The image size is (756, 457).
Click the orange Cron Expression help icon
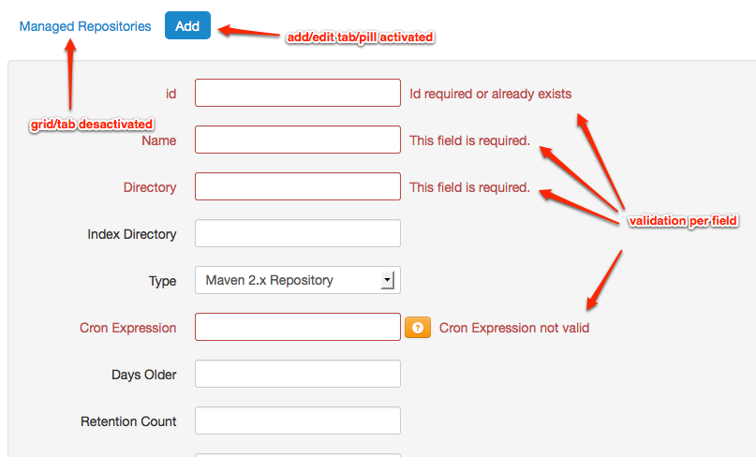417,328
